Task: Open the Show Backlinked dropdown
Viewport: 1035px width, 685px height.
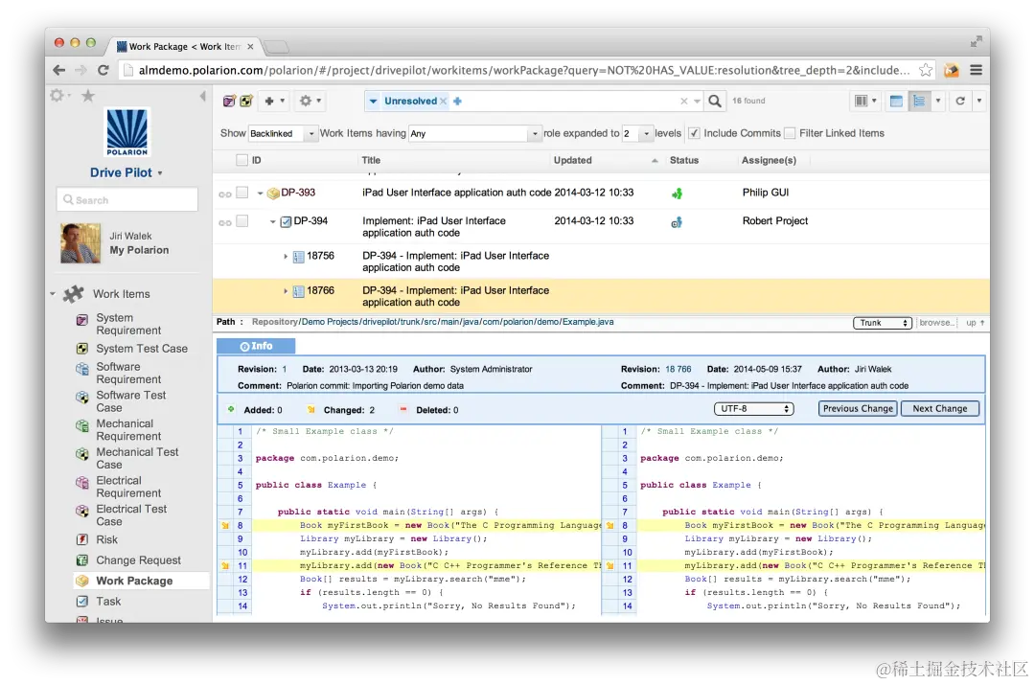Action: 283,133
